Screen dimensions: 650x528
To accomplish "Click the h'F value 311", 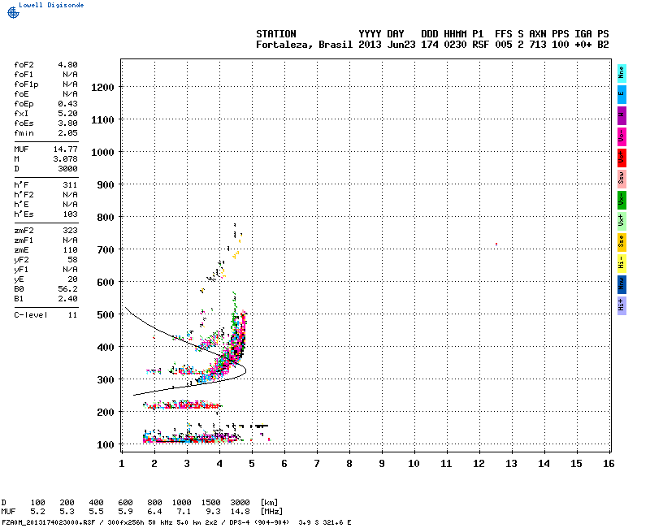I will (70, 185).
